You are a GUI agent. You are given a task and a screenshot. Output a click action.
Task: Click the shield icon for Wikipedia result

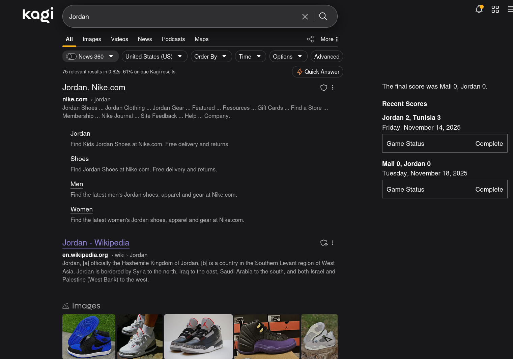coord(324,243)
